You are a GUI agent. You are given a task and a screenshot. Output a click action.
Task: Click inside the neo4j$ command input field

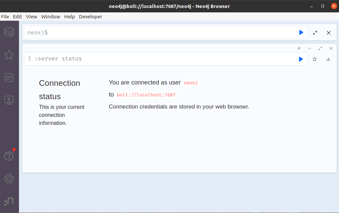133,32
